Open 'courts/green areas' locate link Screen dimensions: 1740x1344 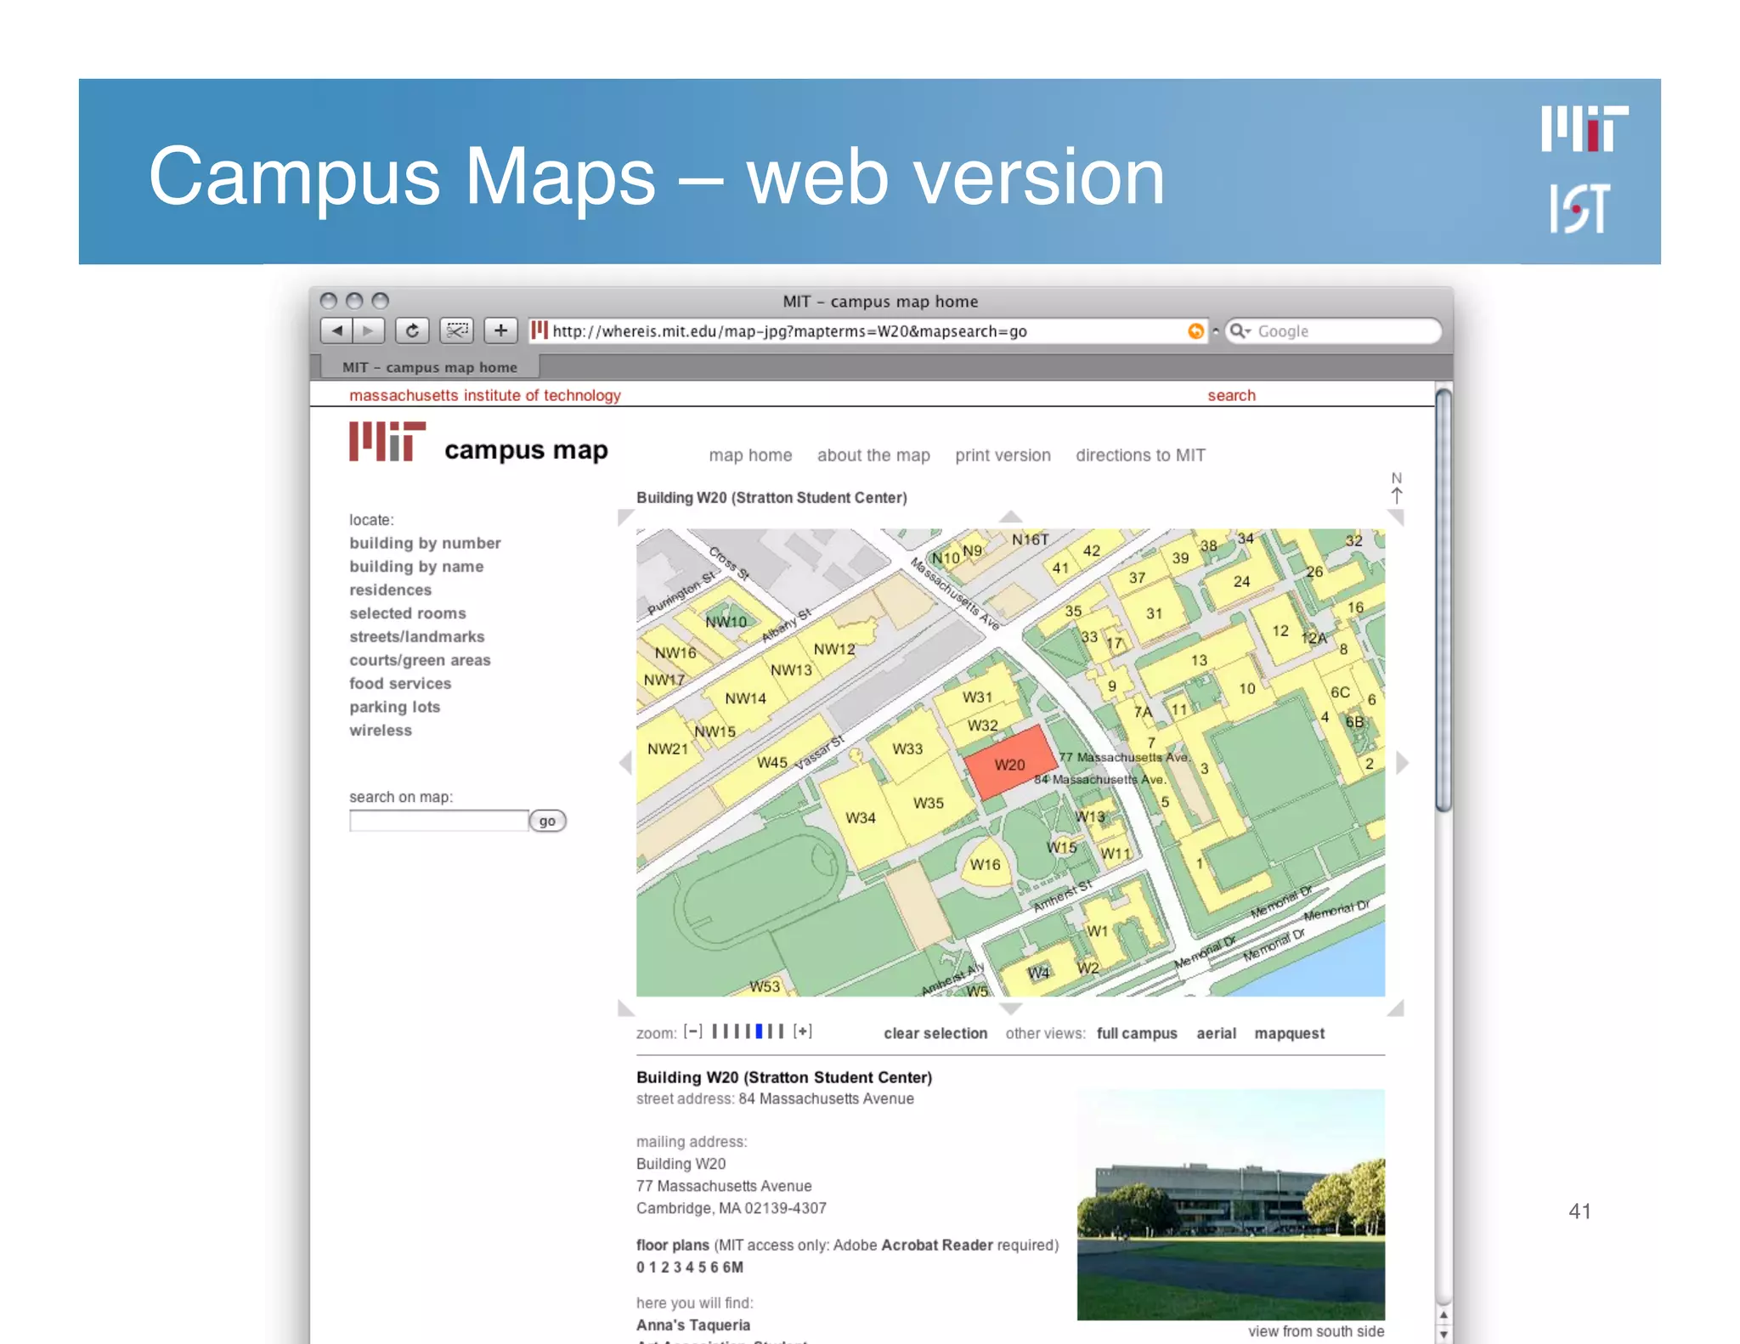420,660
